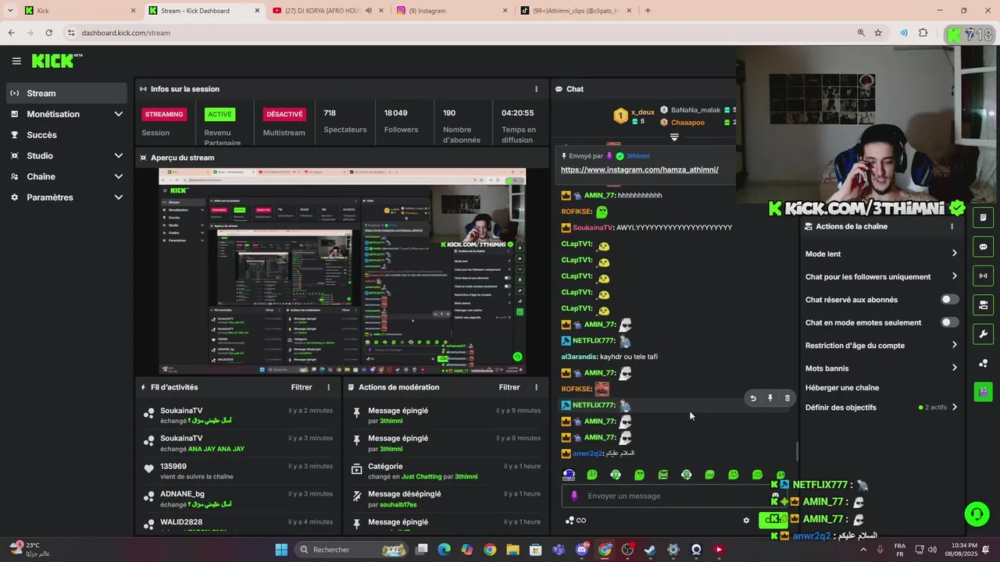This screenshot has width=1000, height=562.
Task: Switch to the Kick browser tab
Action: pos(74,10)
